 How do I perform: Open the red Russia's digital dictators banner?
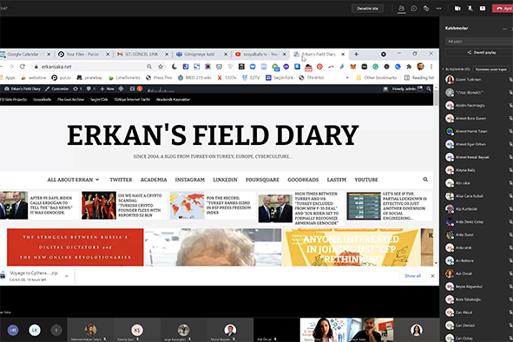(76, 247)
